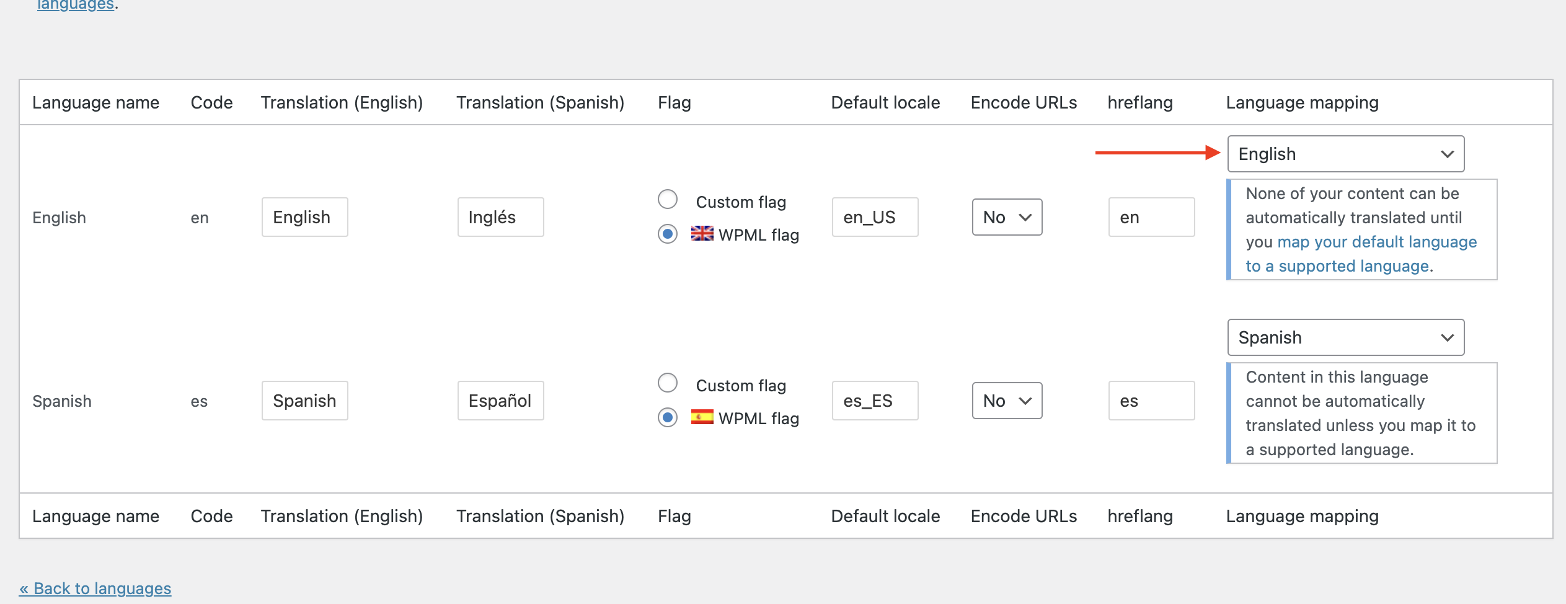Click the Back to languages link
Viewport: 1566px width, 604px height.
tap(95, 588)
